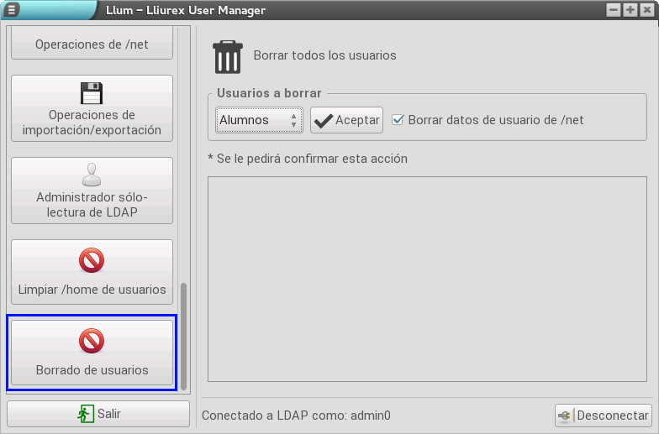Click the green exit icon beside Salir
This screenshot has height=434, width=659.
click(x=86, y=414)
